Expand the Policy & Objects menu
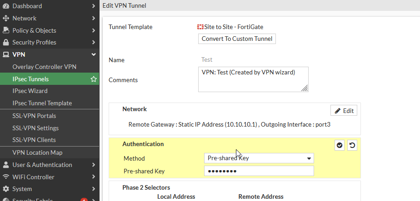The image size is (420, 201). point(94,30)
